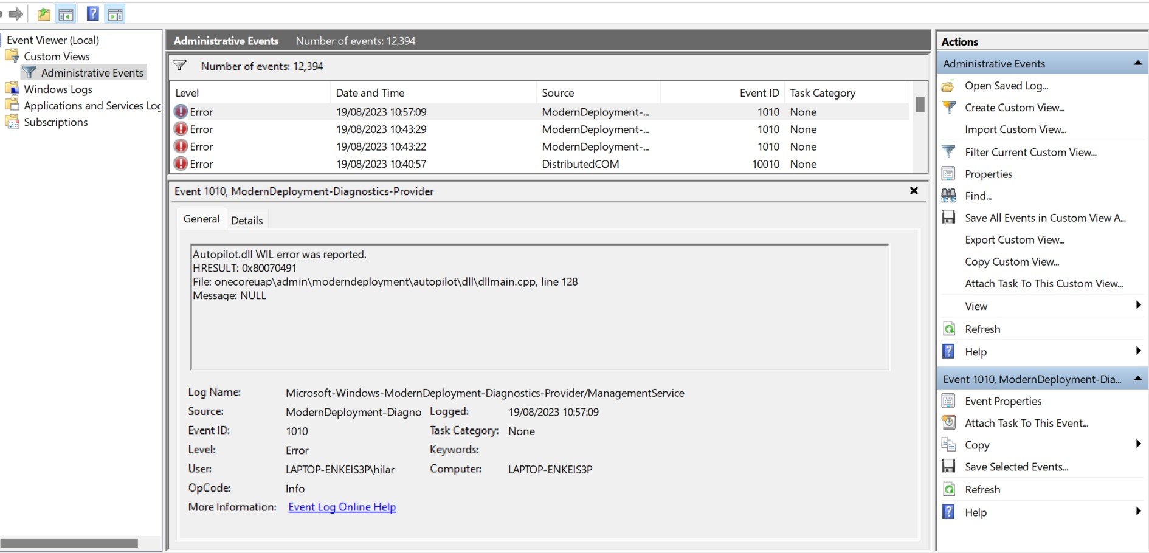Select the Event Properties icon
The width and height of the screenshot is (1149, 553).
(948, 400)
